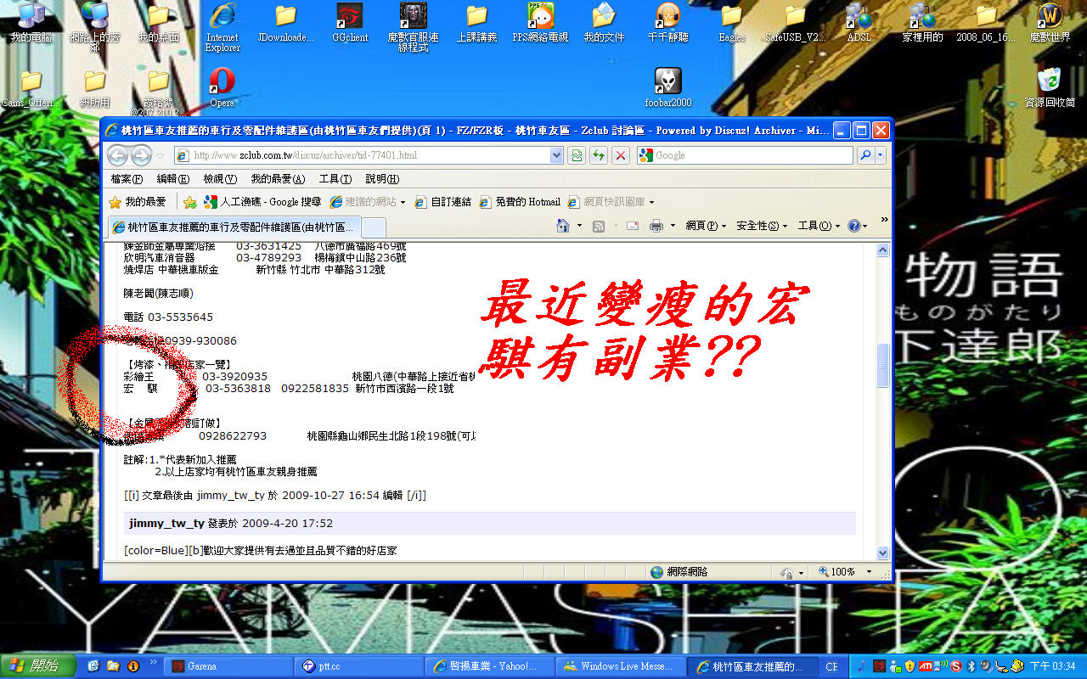
Task: Click the scrollbar down arrow
Action: coord(883,553)
